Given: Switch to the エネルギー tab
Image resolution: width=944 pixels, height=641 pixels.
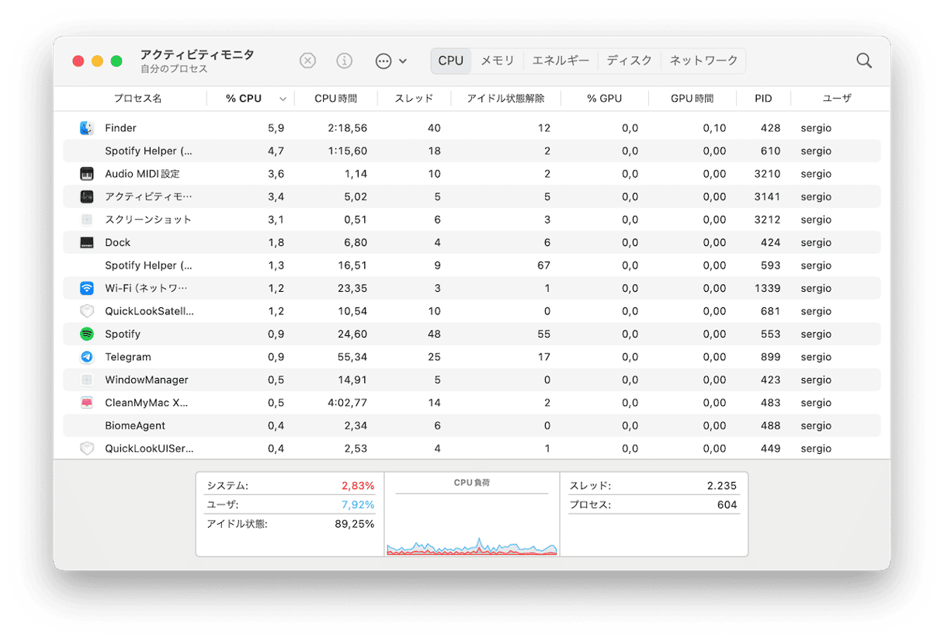Looking at the screenshot, I should (560, 61).
